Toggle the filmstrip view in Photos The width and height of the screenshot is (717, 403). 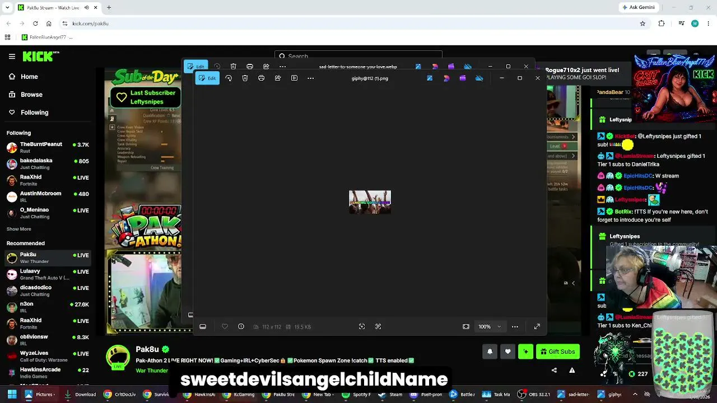point(203,327)
